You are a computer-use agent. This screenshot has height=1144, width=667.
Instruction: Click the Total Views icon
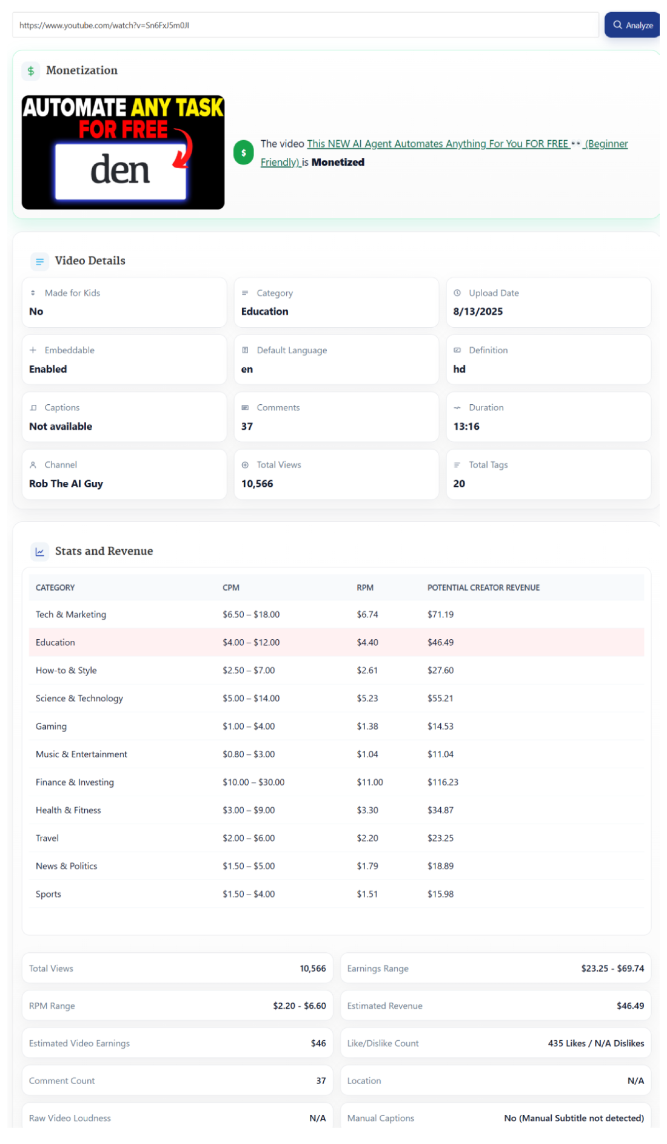click(x=245, y=465)
